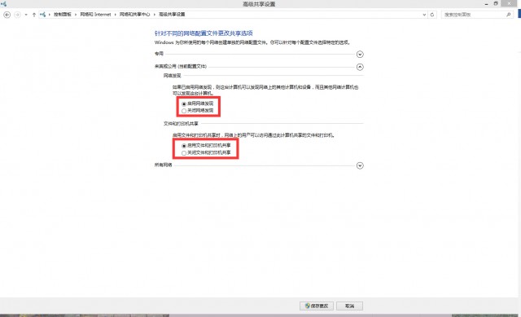
Task: Refresh the page with the refresh icon
Action: 432,15
